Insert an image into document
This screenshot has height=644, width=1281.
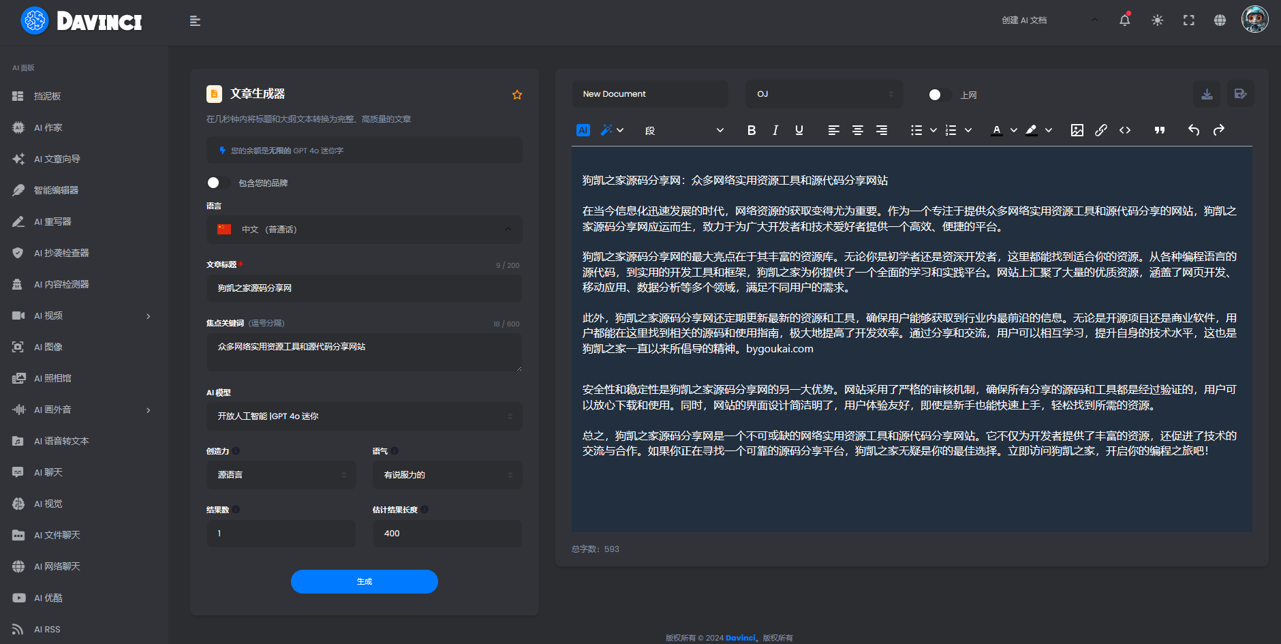point(1077,130)
